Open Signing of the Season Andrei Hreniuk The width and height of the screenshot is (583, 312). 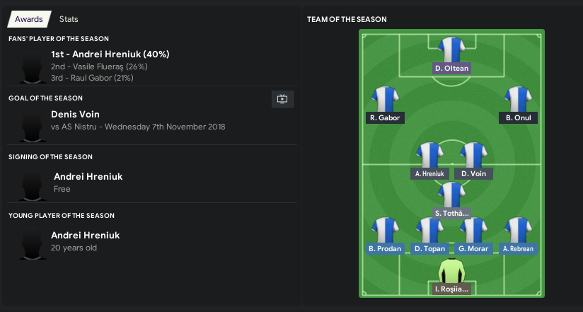point(88,177)
